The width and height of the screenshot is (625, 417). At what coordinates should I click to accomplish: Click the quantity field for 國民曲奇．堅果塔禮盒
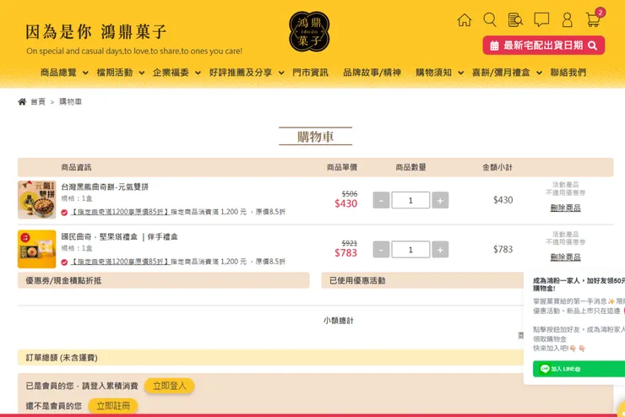(x=410, y=249)
